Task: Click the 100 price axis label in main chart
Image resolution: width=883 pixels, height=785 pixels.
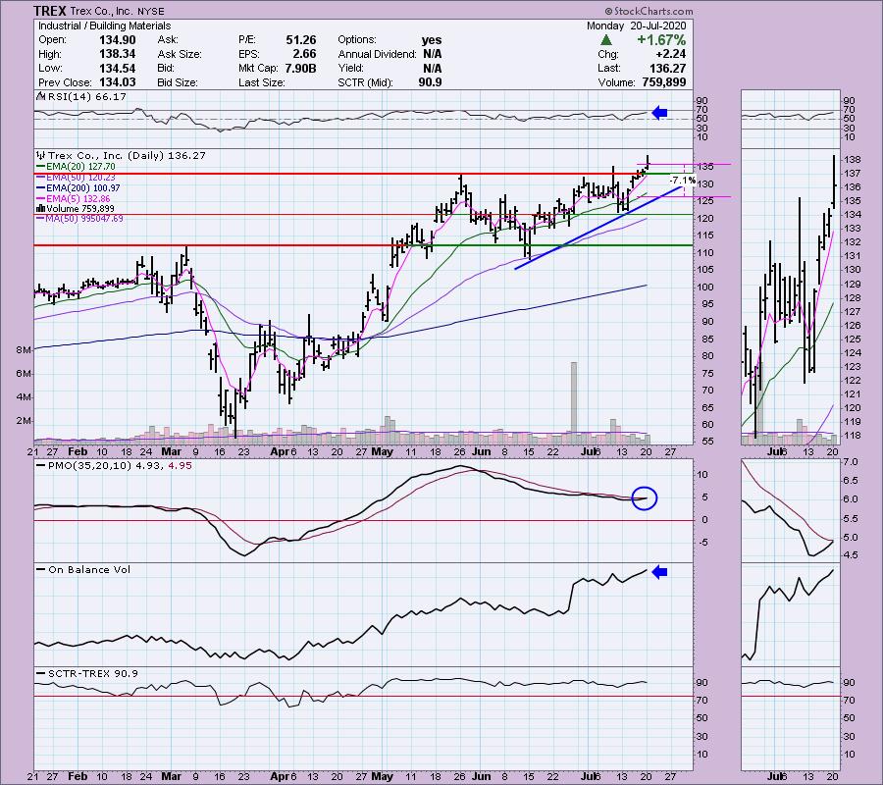Action: point(706,288)
